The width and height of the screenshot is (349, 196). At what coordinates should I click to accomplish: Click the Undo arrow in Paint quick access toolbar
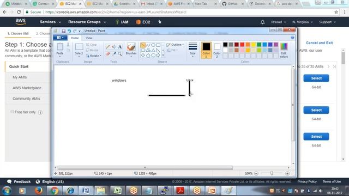tap(69, 31)
